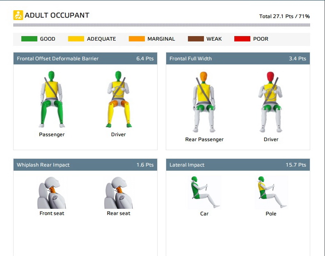Image resolution: width=325 pixels, height=256 pixels.
Task: Click the 'Driver' label in Frontal Full Width panel
Action: [271, 139]
